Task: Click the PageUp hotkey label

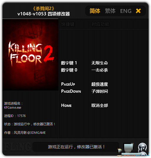Action: coord(68,84)
